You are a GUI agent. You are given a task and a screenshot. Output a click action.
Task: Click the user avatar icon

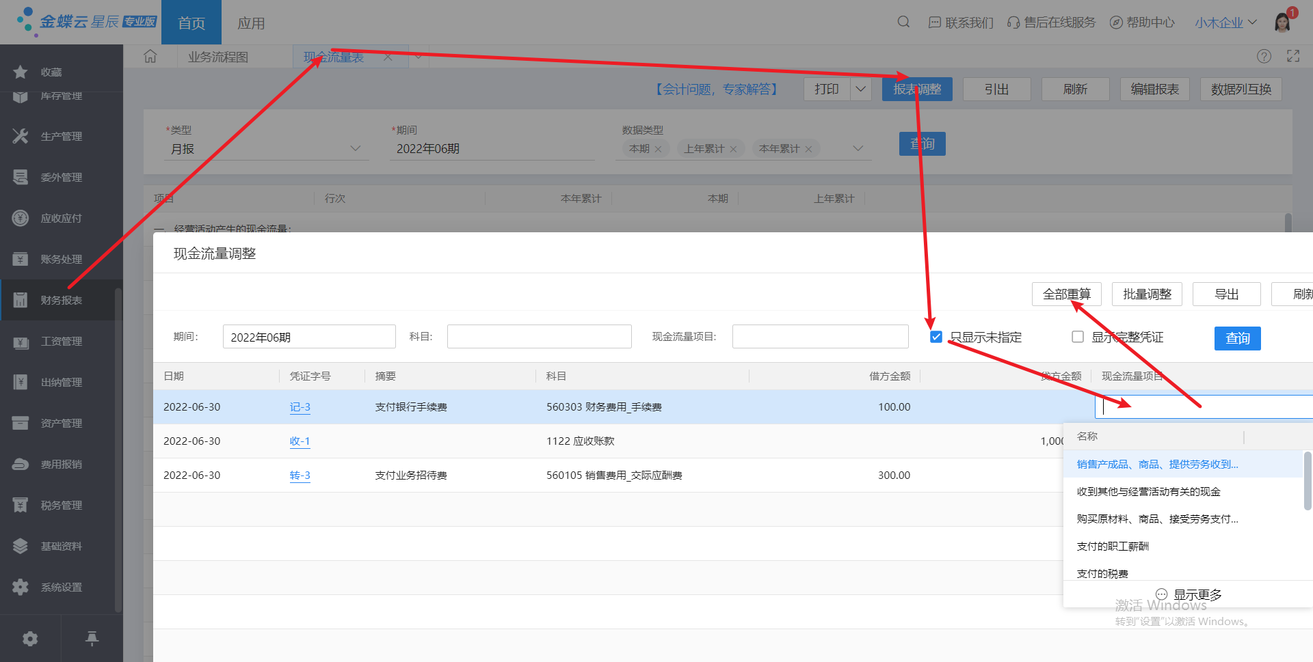click(x=1282, y=23)
